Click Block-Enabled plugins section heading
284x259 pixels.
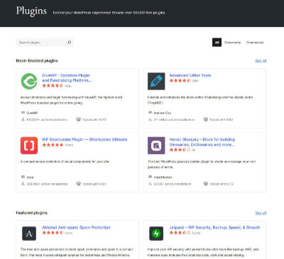[x=37, y=61]
